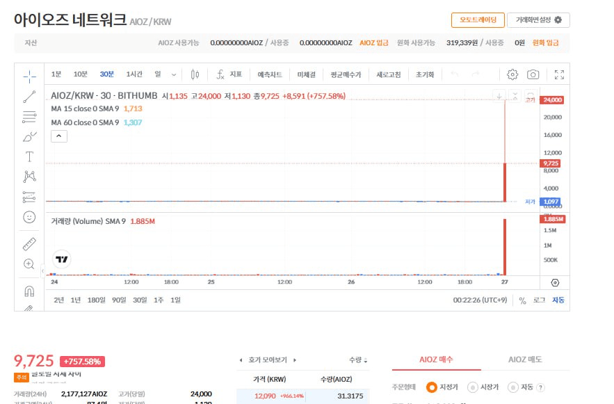Open the chart patterns tool
The image size is (614, 404).
coord(29,177)
